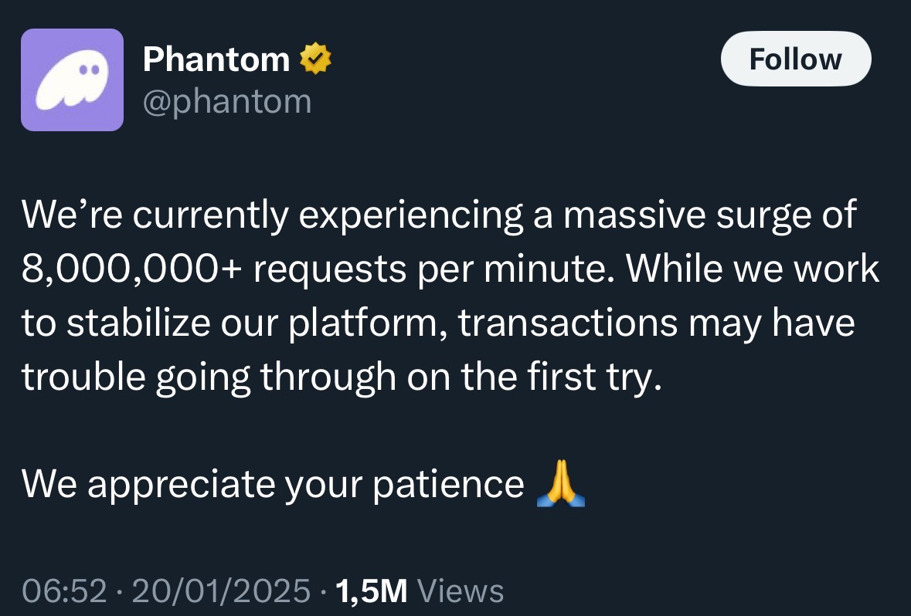Click the gold verified badge
The width and height of the screenshot is (911, 616).
315,59
